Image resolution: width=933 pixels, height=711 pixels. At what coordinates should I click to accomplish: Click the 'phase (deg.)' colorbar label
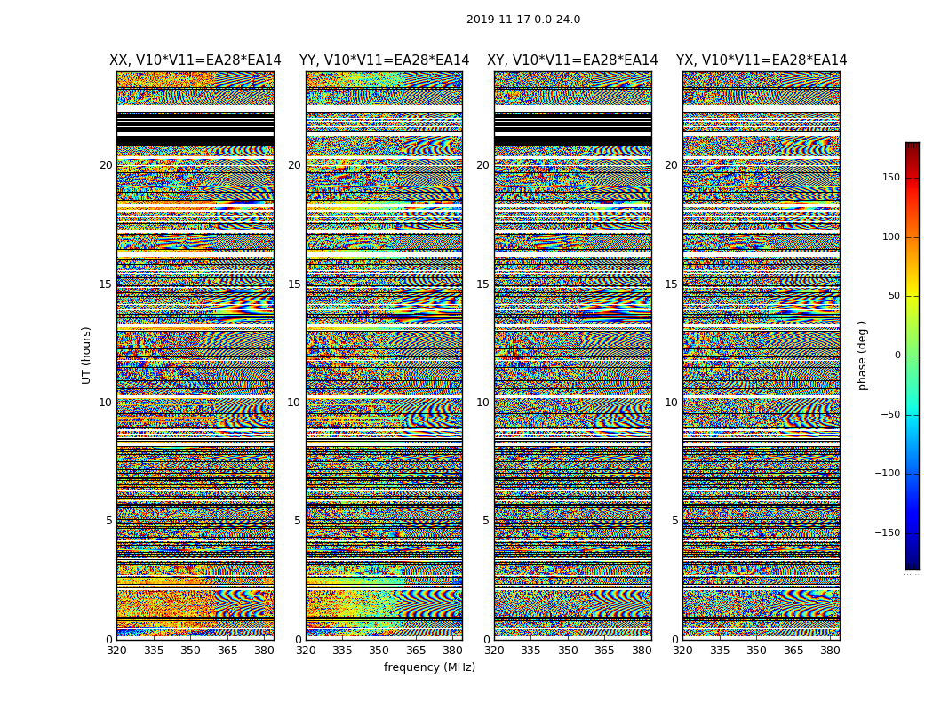[x=862, y=355]
